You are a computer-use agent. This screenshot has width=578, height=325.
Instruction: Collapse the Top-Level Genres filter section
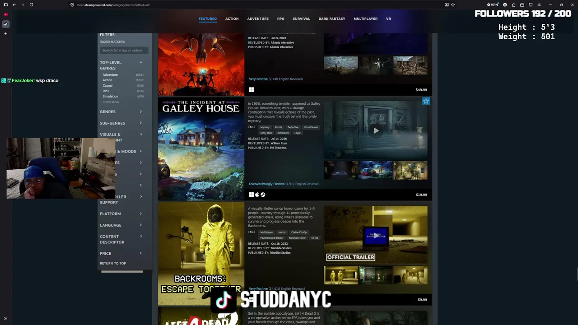140,62
